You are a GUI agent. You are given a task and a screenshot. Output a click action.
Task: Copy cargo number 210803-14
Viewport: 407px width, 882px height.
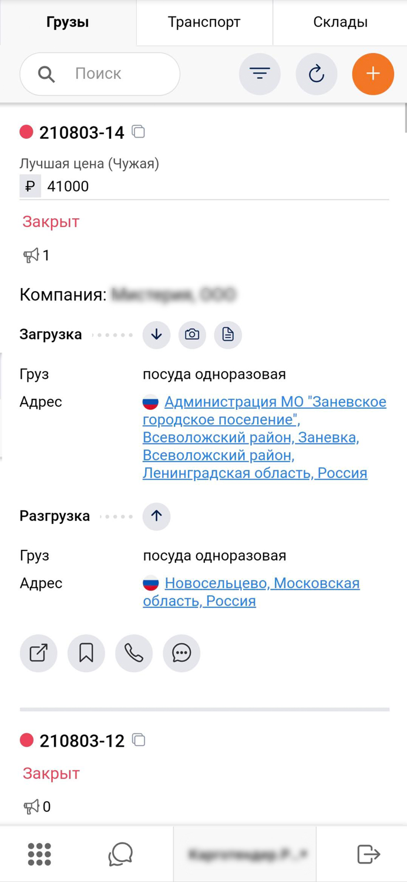[x=139, y=132]
